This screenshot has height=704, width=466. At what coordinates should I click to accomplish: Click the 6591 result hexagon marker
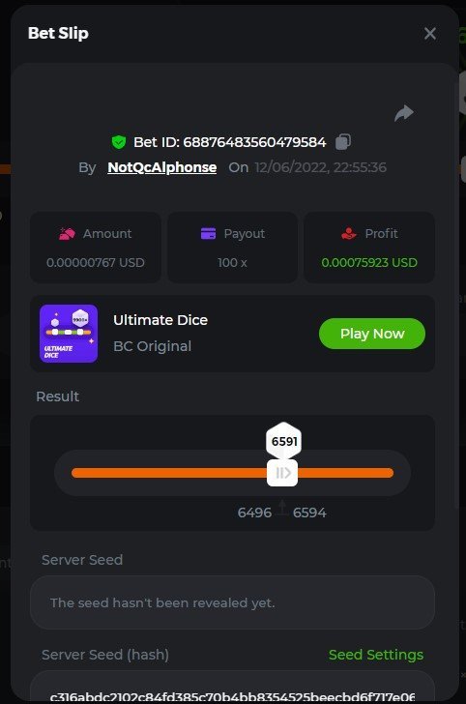(284, 441)
